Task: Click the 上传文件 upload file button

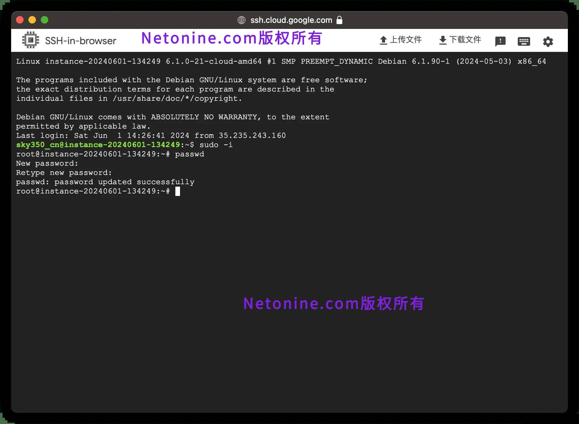Action: [x=401, y=40]
